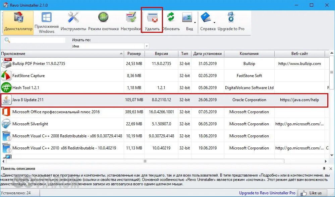The image size is (335, 197).
Task: Sort by the Веб-сайт column header
Action: (299, 54)
